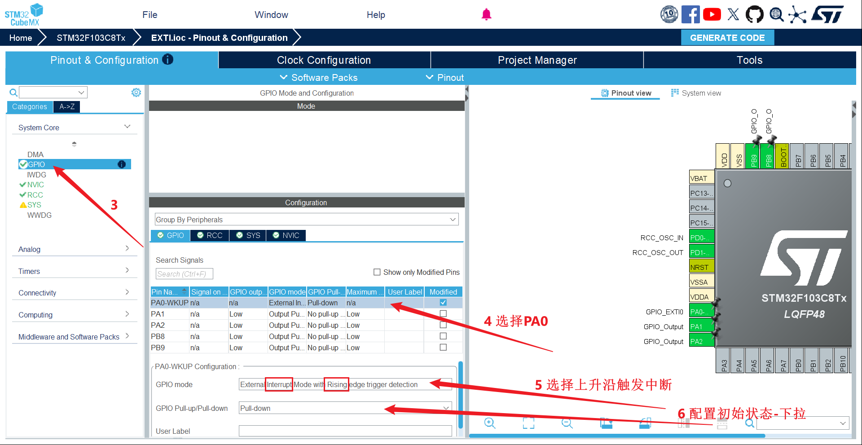The width and height of the screenshot is (862, 445).
Task: Rotate the chip counter-clockwise
Action: [x=645, y=423]
